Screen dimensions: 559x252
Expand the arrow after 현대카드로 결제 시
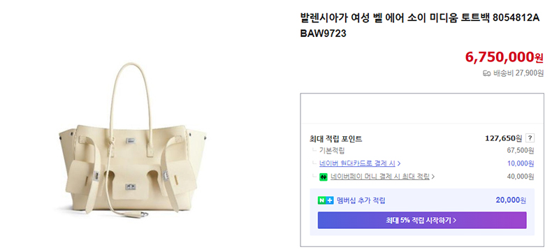[x=399, y=164]
